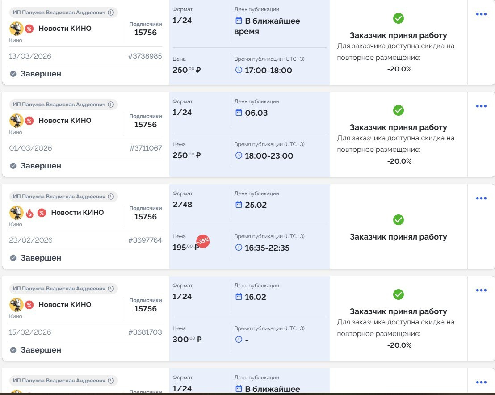Click ИП Папулов seller tag in second card
Screen dimensions: 495x395
[59, 105]
